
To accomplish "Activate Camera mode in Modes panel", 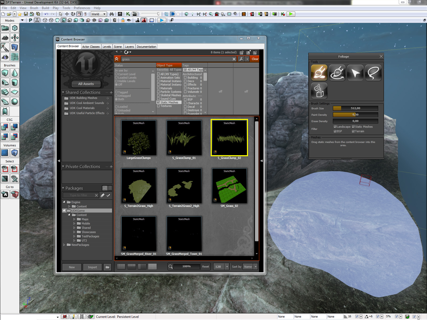I will click(x=5, y=28).
